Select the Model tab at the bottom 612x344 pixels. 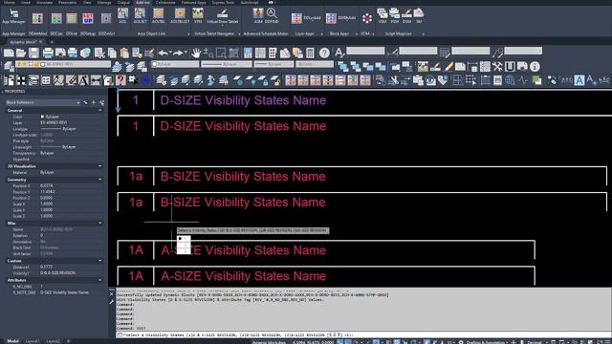click(x=12, y=341)
